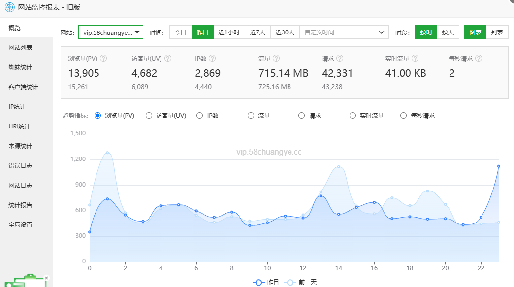The width and height of the screenshot is (514, 287).
Task: Click help icon beside 流量 stat
Action: (x=276, y=58)
